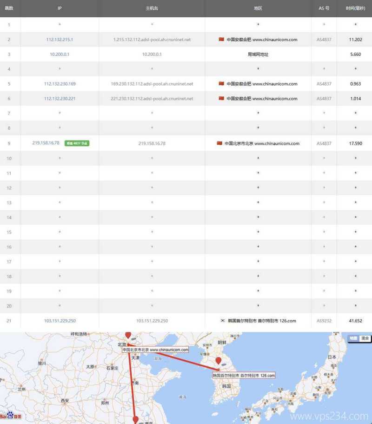The height and width of the screenshot is (424, 372).
Task: Click AS9232 in the last row
Action: 324,321
